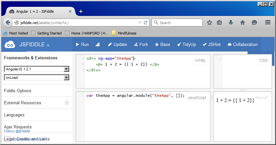Click the address bar URL text
Viewport: 276px width, 145px height.
pyautogui.click(x=44, y=23)
